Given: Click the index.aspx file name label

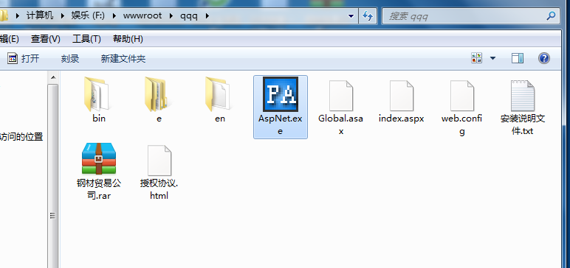Looking at the screenshot, I should point(402,119).
